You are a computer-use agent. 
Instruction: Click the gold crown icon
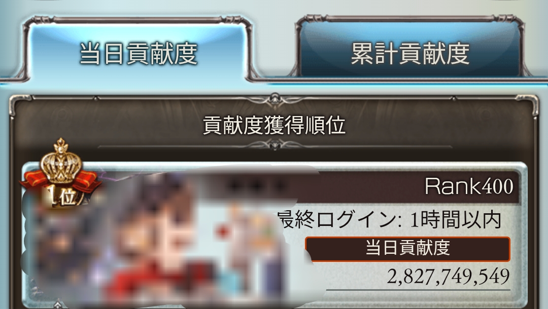[61, 161]
